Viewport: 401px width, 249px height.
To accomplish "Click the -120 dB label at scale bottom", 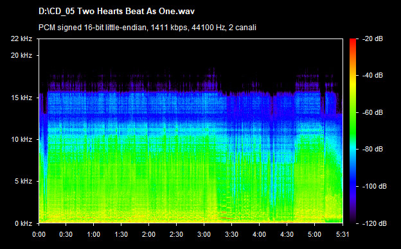I will (375, 223).
